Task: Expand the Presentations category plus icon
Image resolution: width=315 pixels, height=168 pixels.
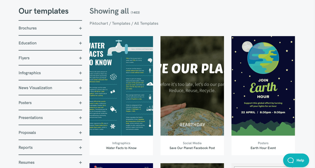Action: pos(80,118)
